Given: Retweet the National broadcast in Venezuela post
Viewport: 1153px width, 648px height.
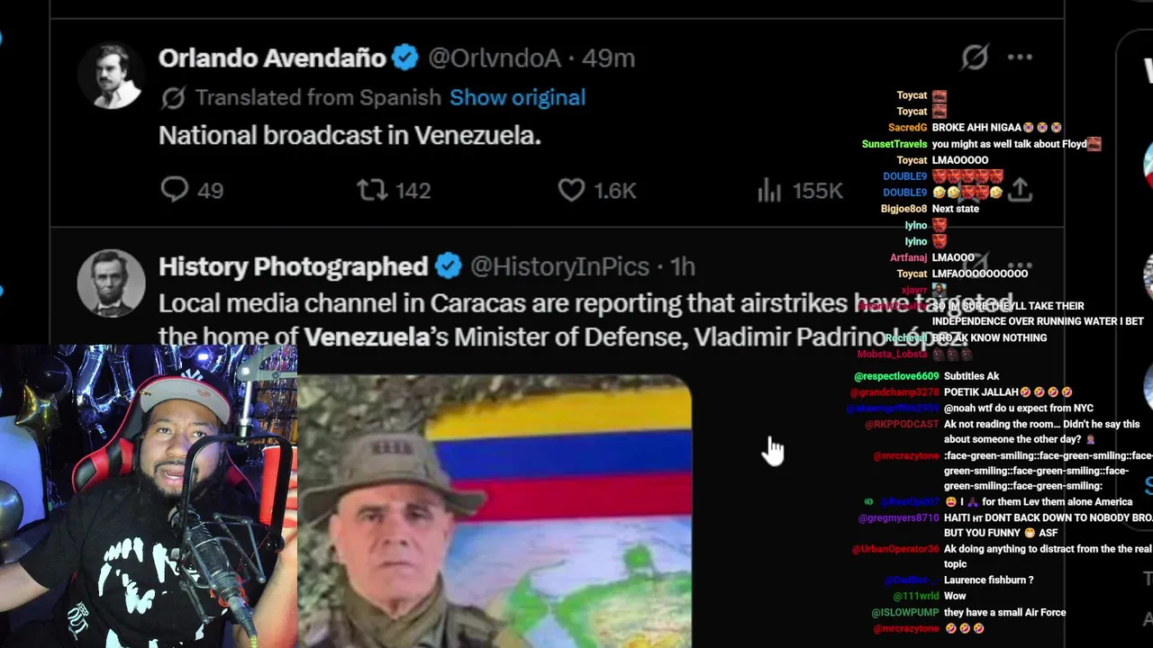Looking at the screenshot, I should tap(394, 190).
